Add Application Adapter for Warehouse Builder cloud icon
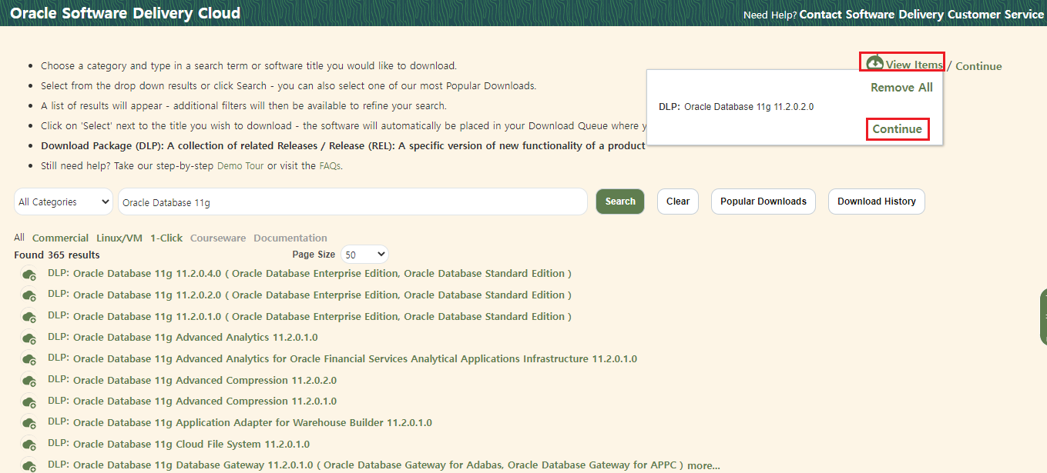Screen dimensions: 1047x473 29,424
